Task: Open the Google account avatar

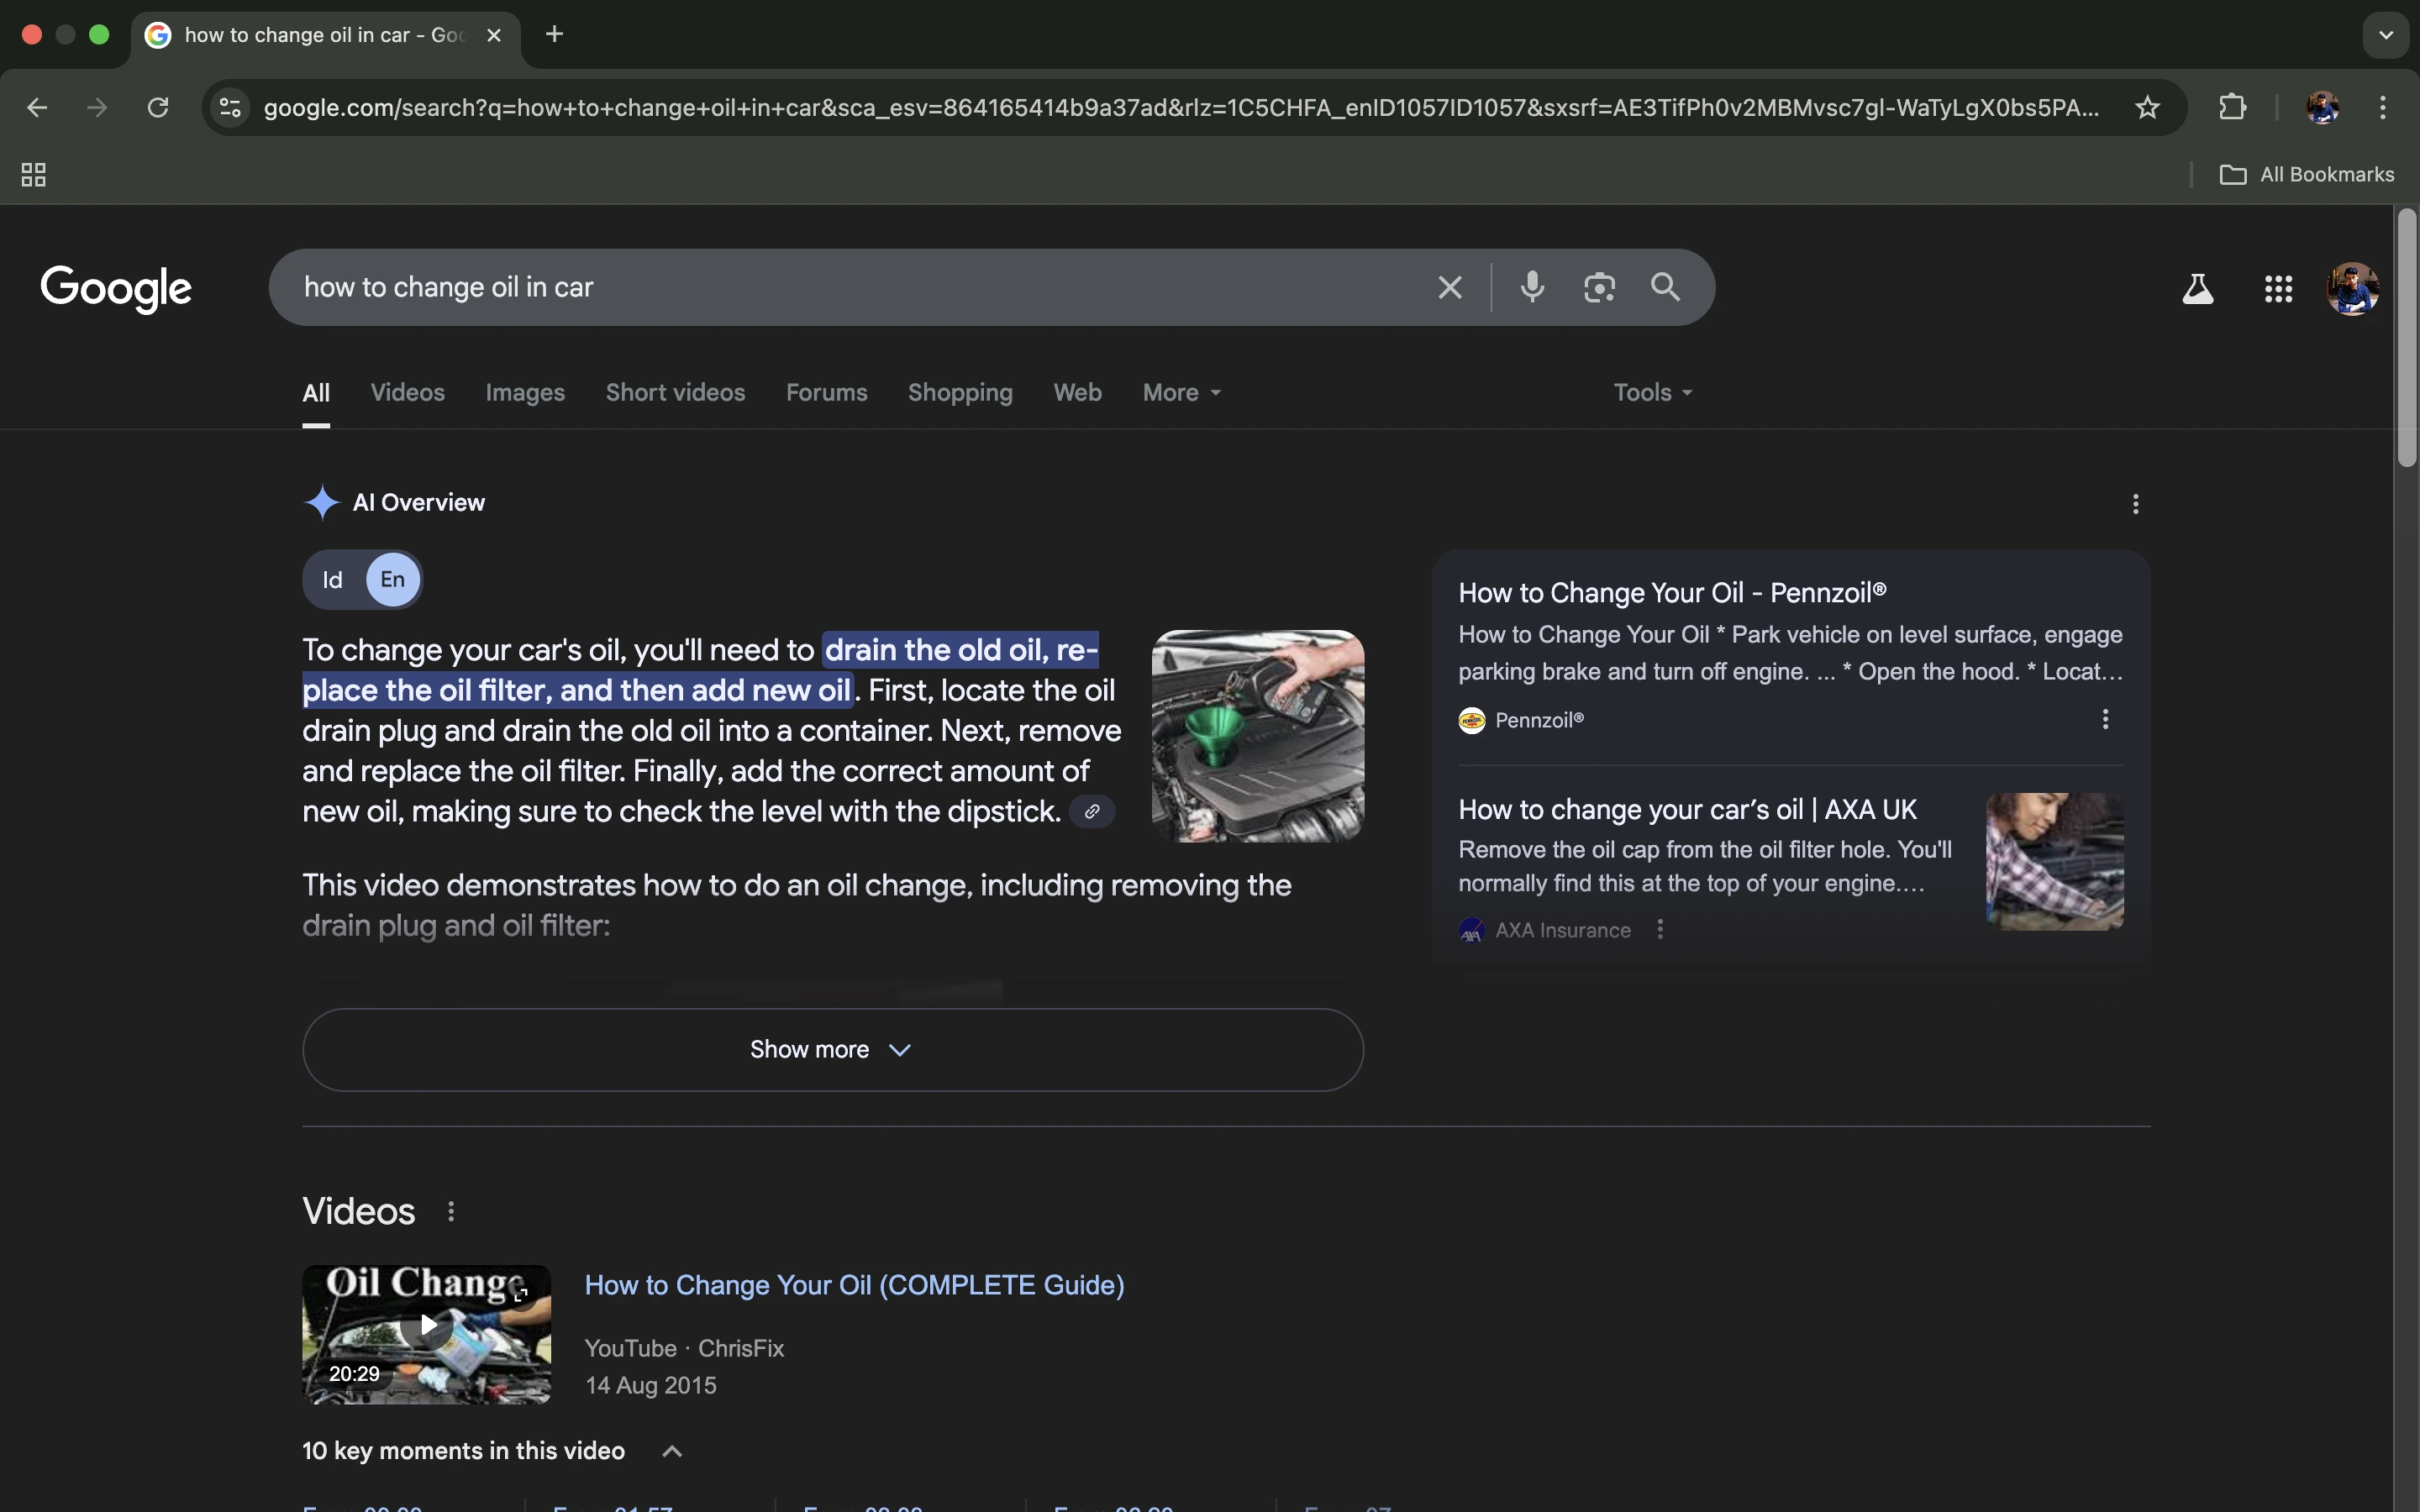Action: [x=2352, y=289]
